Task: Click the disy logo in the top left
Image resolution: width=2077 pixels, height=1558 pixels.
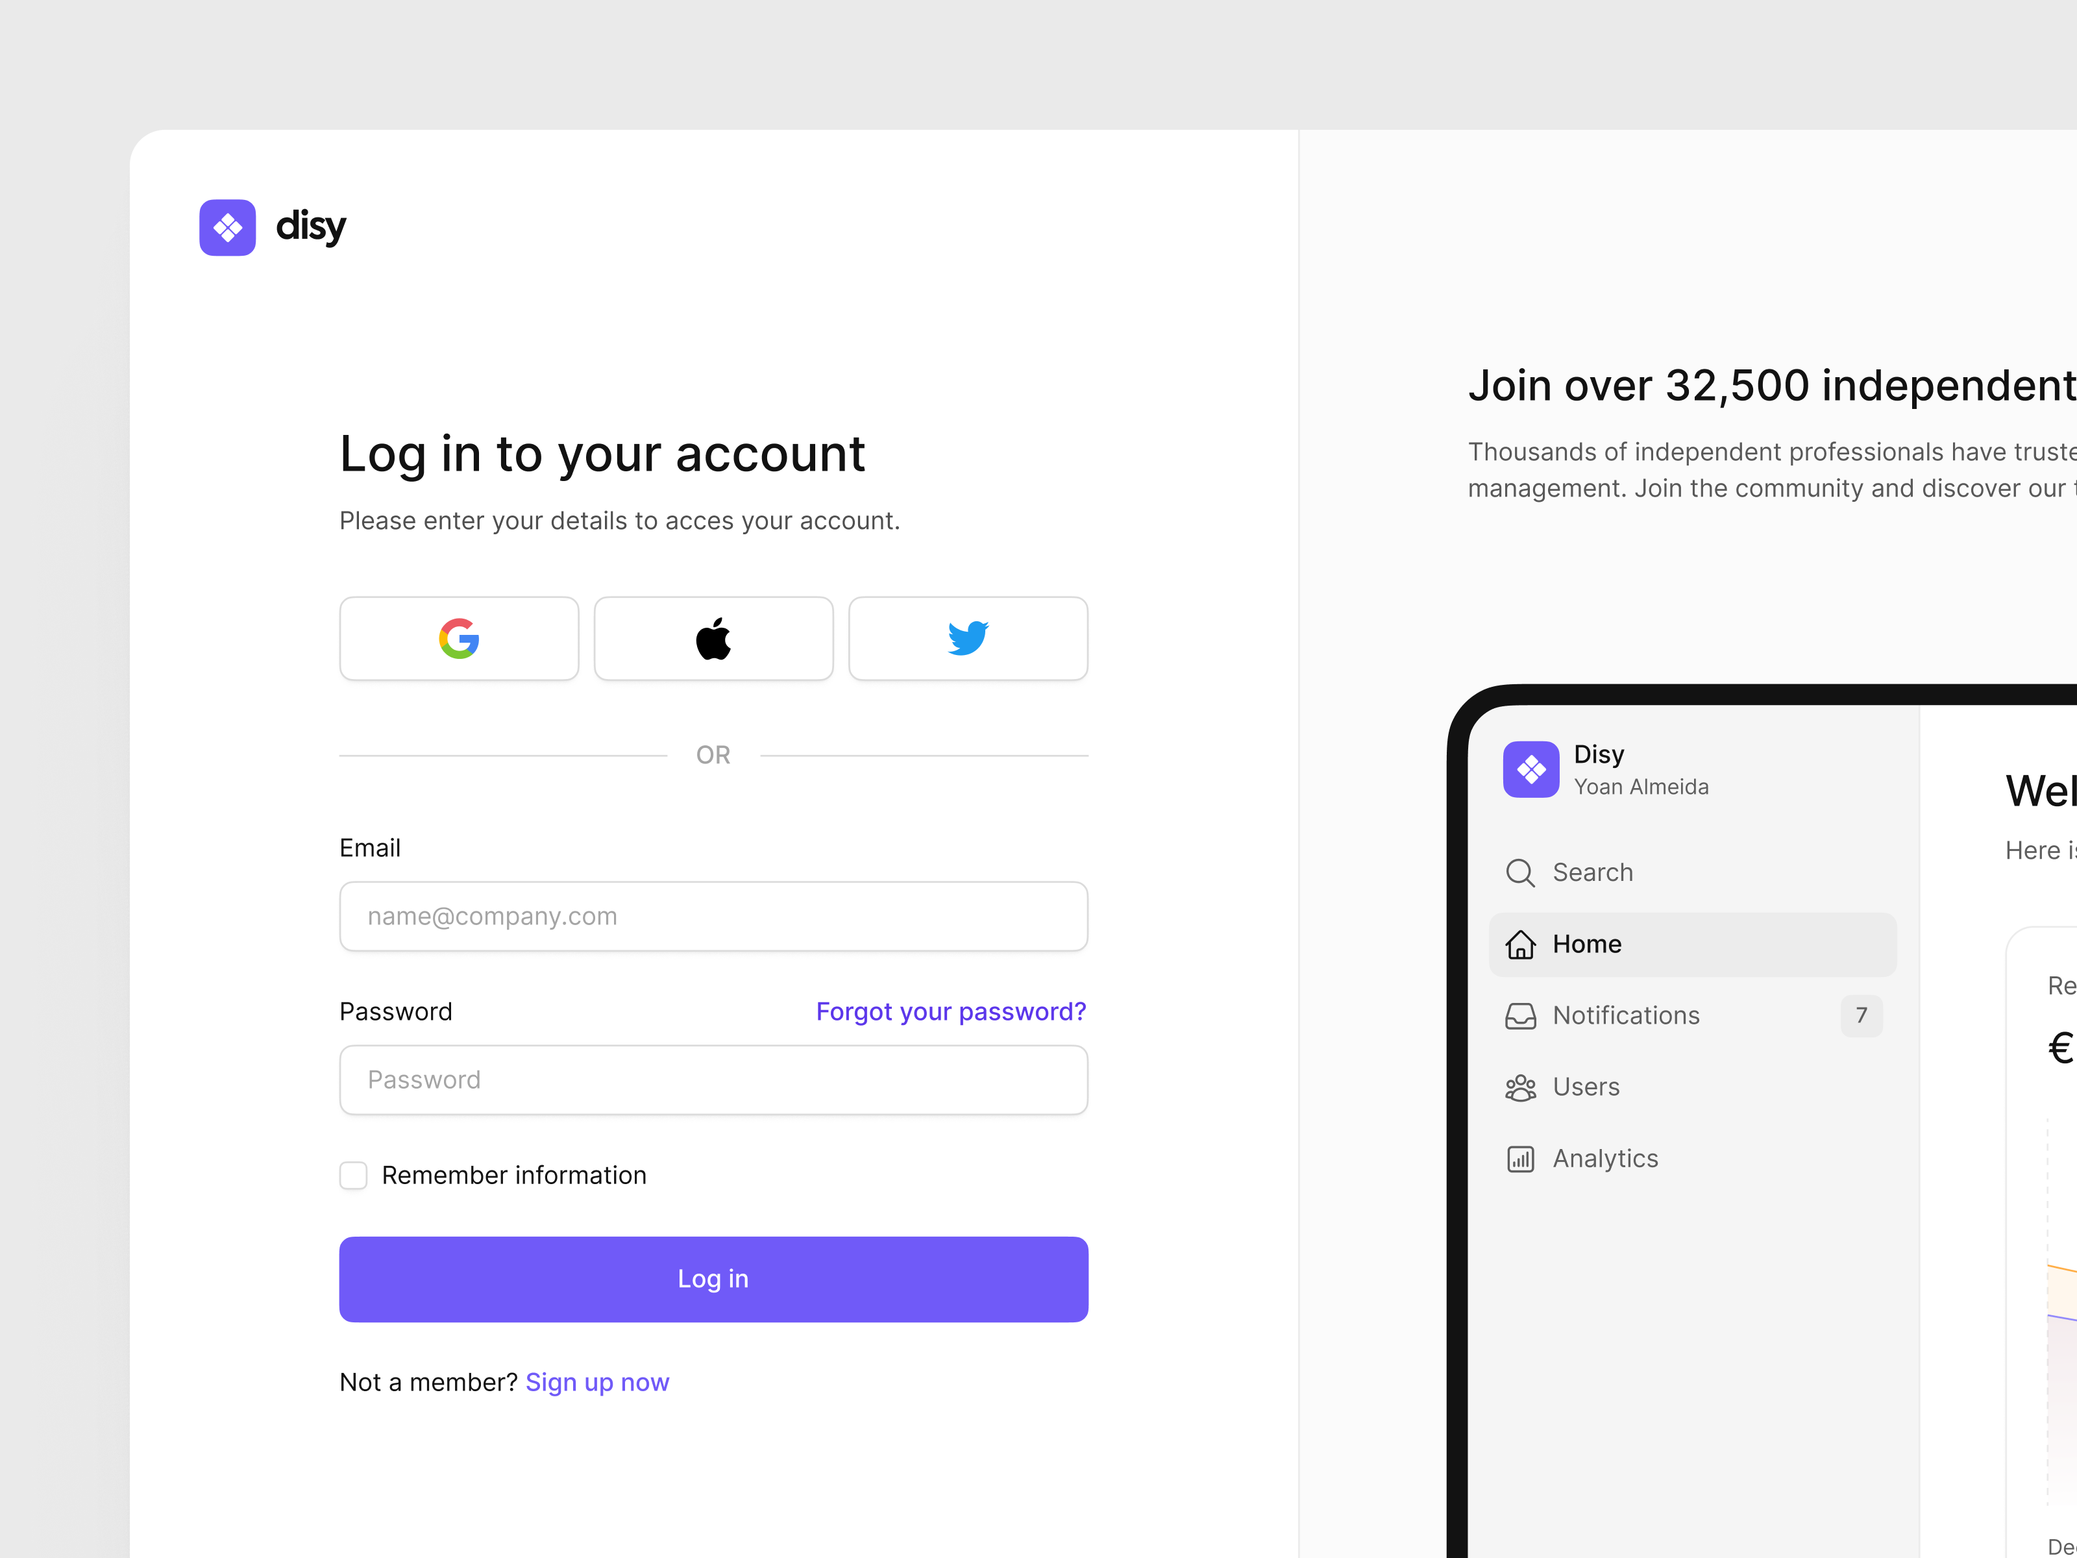Action: tap(271, 227)
